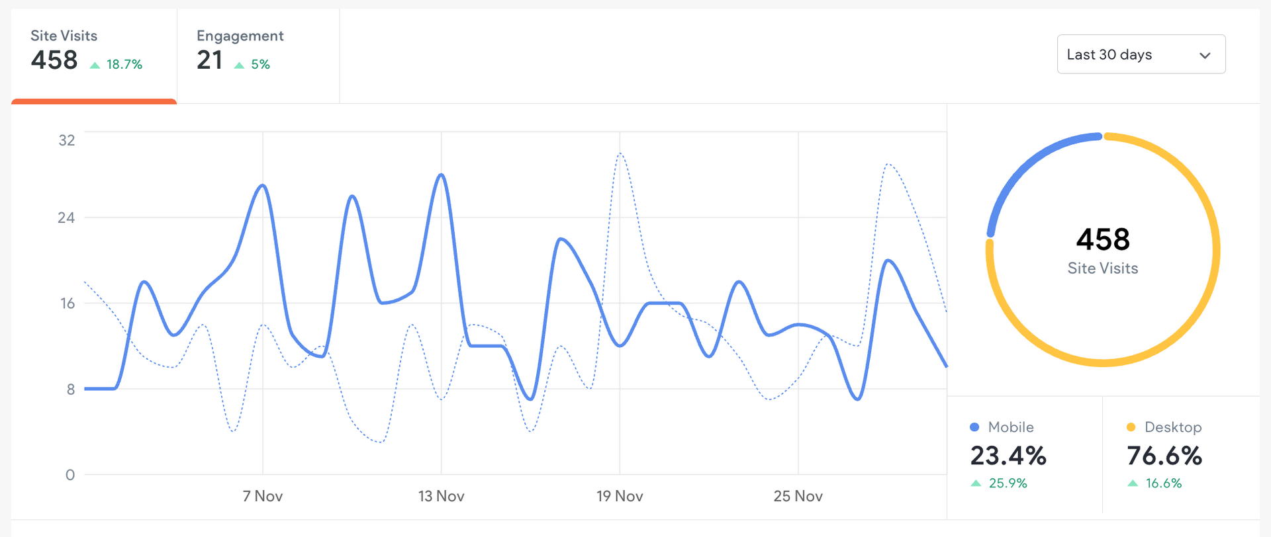Click the green arrow next to 16.6%
This screenshot has width=1271, height=537.
[x=1133, y=483]
